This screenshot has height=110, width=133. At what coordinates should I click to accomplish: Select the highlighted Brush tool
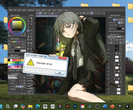tap(28, 31)
